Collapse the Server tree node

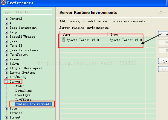[7, 82]
